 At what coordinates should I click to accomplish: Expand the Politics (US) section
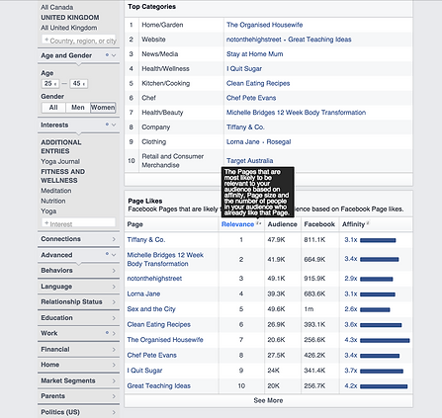click(78, 412)
